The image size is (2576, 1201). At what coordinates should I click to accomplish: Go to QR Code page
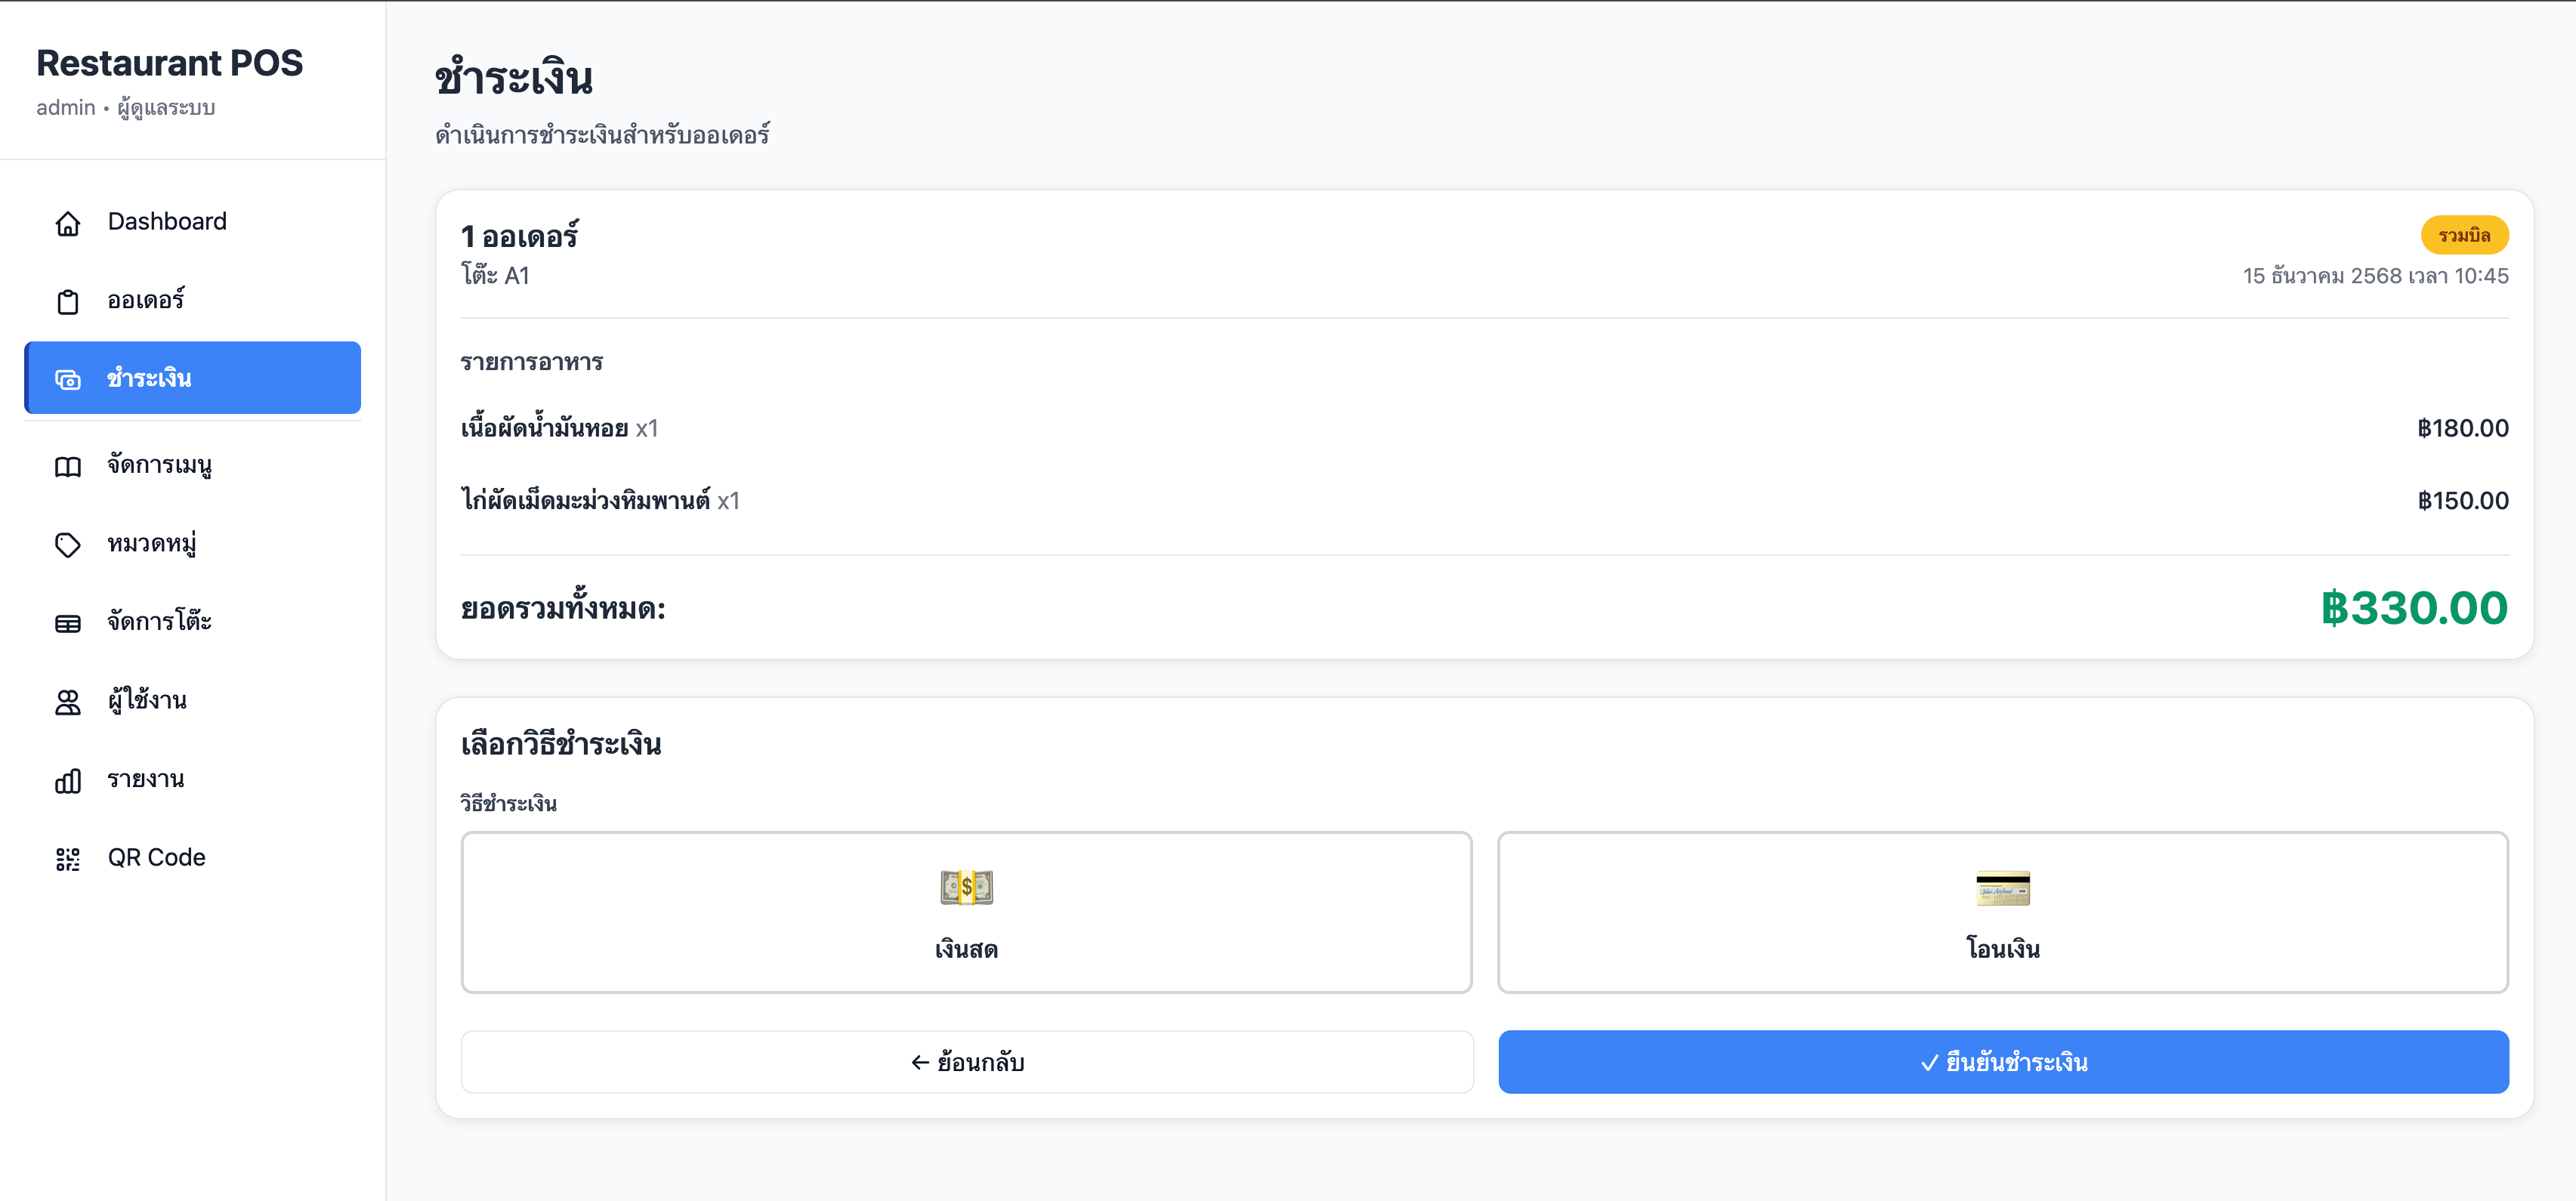[x=157, y=857]
